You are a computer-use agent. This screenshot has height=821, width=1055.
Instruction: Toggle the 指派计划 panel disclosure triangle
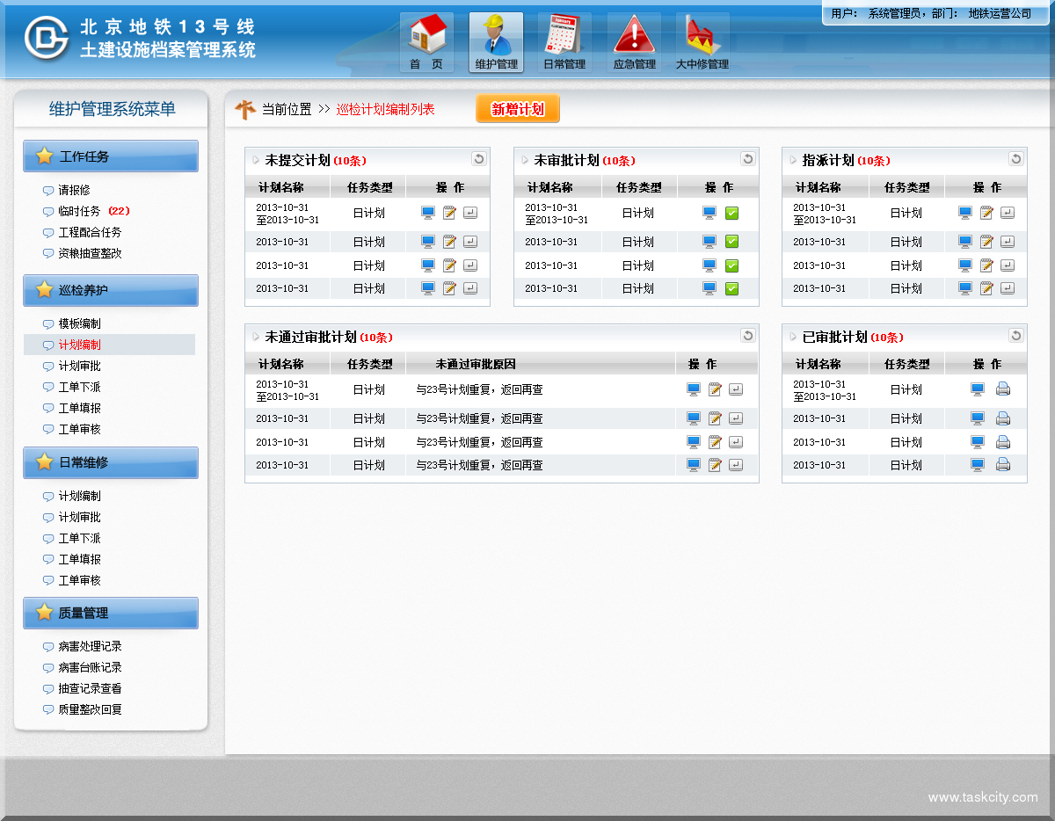(x=793, y=160)
